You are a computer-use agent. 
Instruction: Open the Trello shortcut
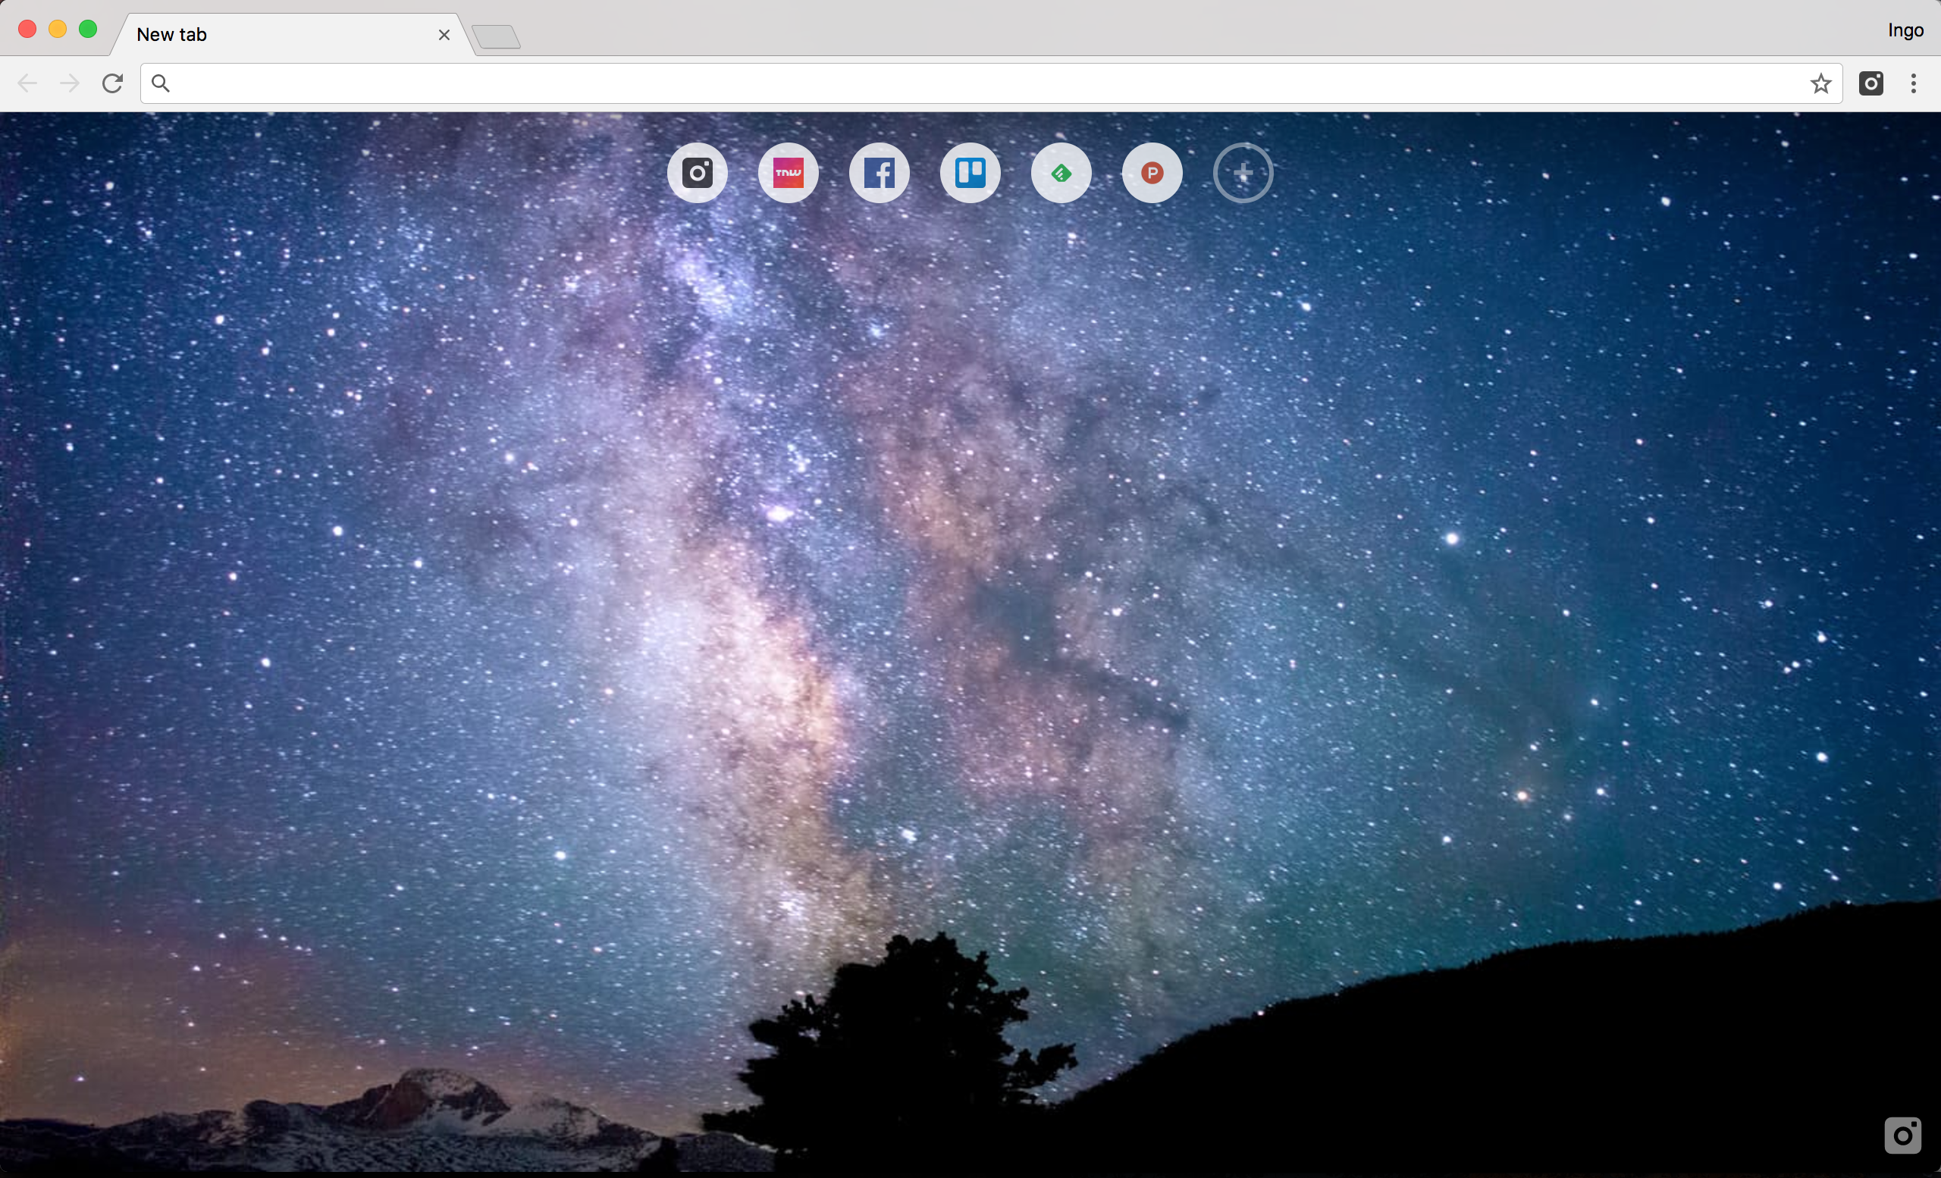(x=970, y=172)
